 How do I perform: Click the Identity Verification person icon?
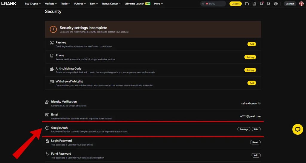(47, 102)
